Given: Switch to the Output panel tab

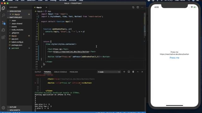Looking at the screenshot, I should point(38,72).
